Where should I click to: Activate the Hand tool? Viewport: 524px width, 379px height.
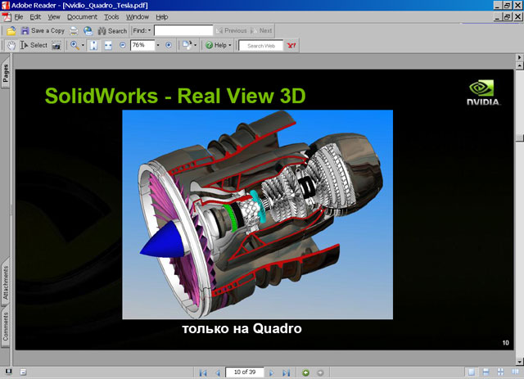(11, 46)
